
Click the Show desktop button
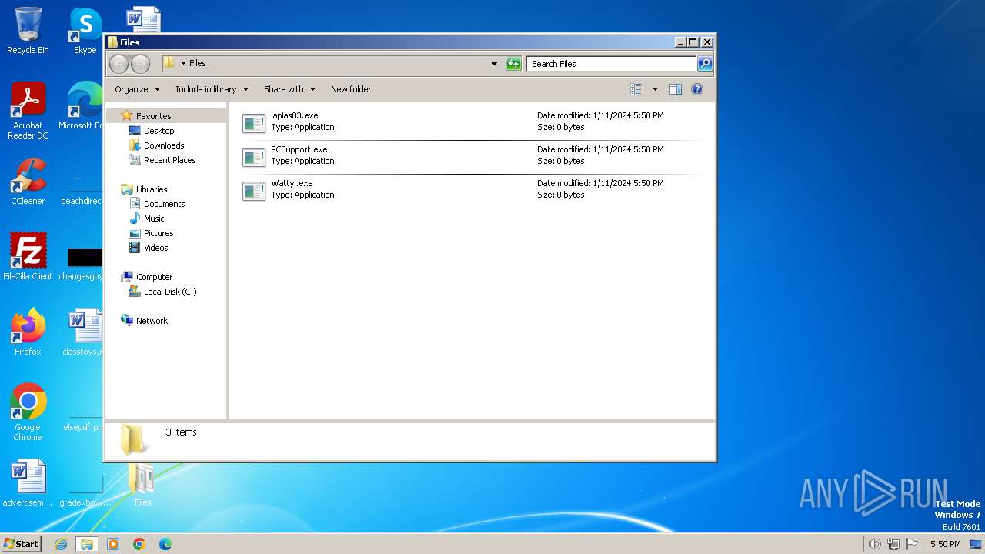click(x=977, y=544)
